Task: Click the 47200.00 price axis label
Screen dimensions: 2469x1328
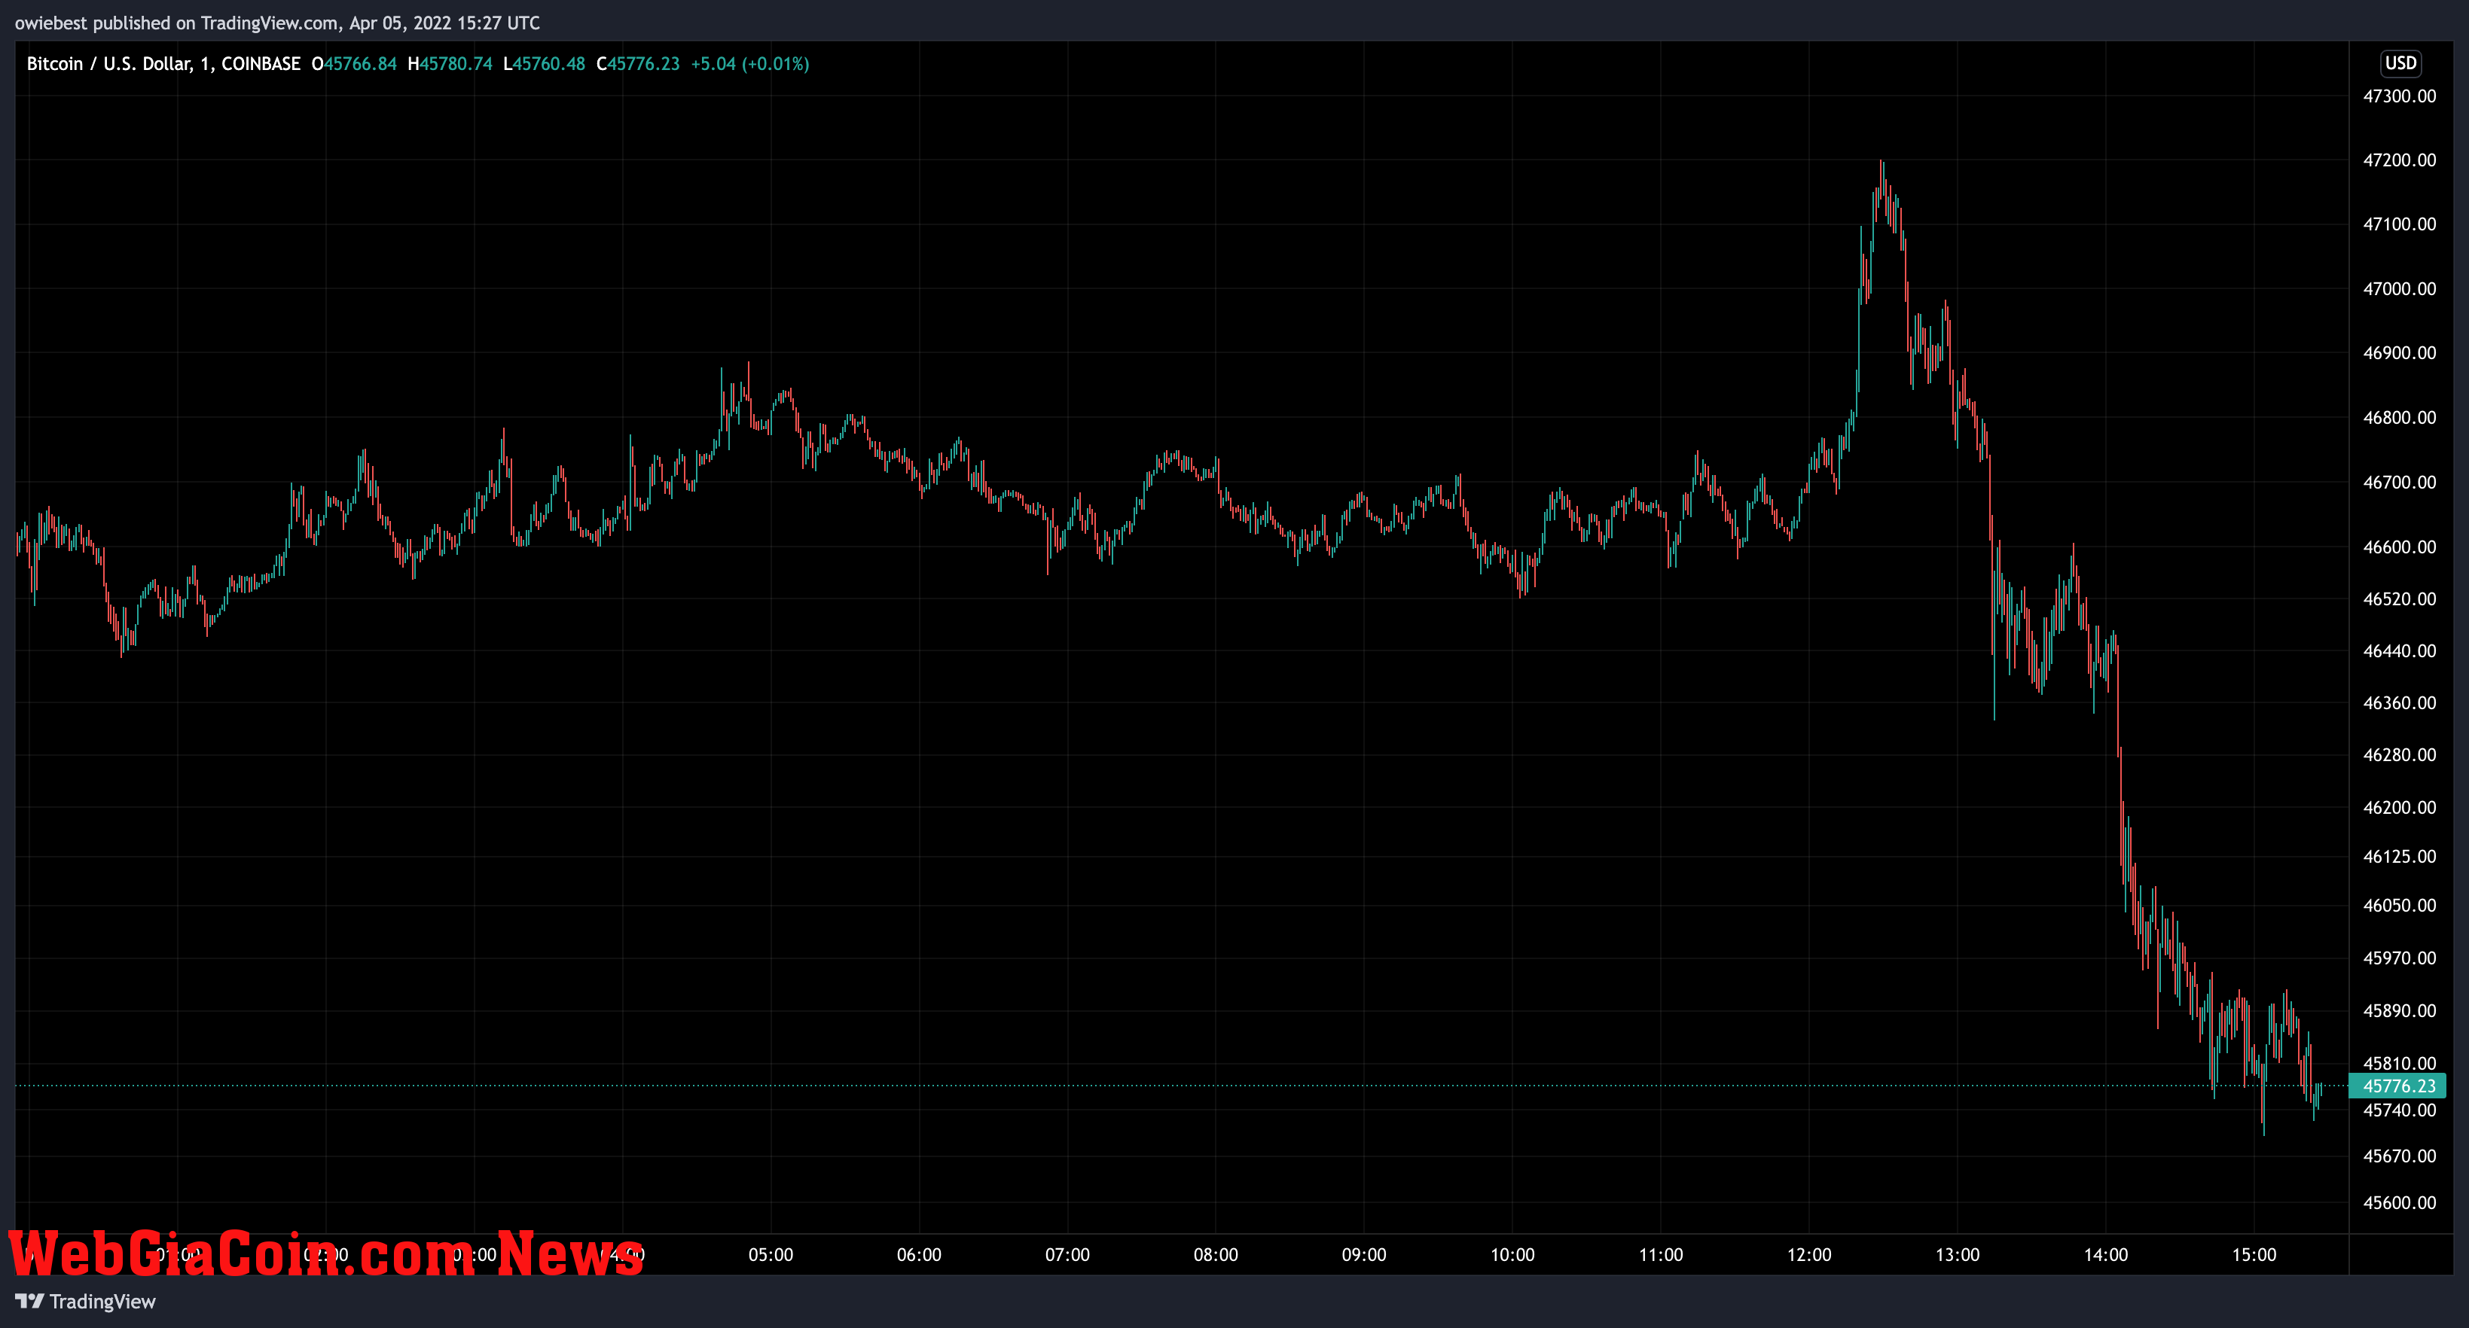Action: [2399, 160]
